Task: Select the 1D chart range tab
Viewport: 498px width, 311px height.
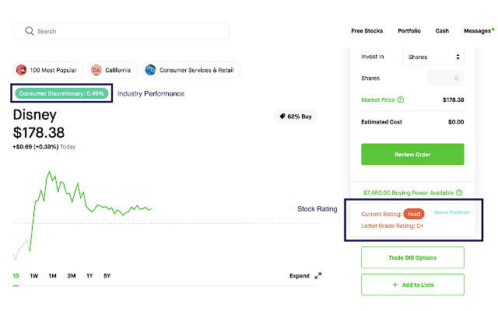Action: pos(16,276)
